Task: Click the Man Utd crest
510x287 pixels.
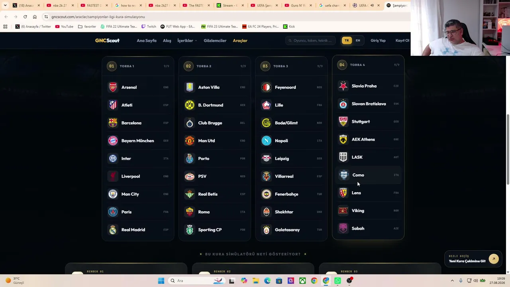Action: (190, 141)
